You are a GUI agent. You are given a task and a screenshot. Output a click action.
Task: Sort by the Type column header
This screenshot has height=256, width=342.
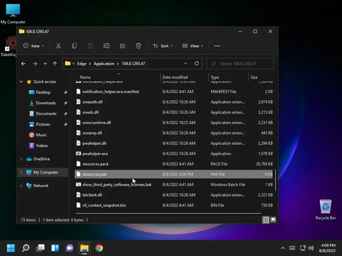(x=215, y=77)
